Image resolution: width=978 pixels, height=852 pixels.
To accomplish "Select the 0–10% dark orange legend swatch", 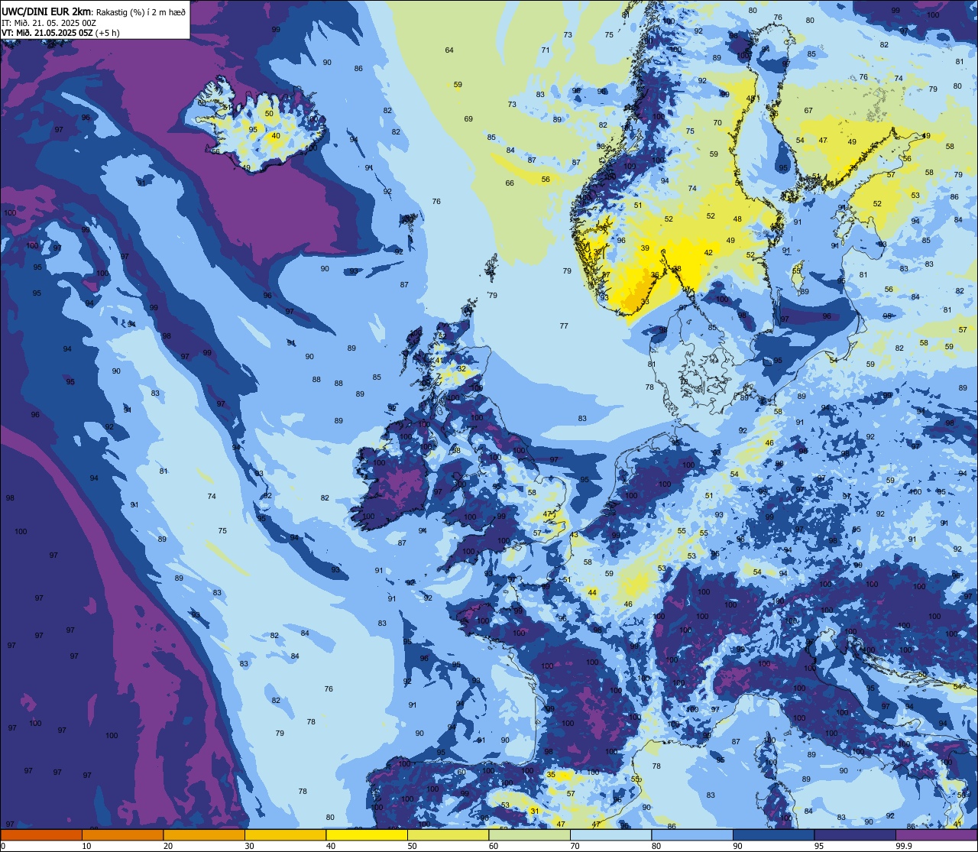I will (x=40, y=835).
